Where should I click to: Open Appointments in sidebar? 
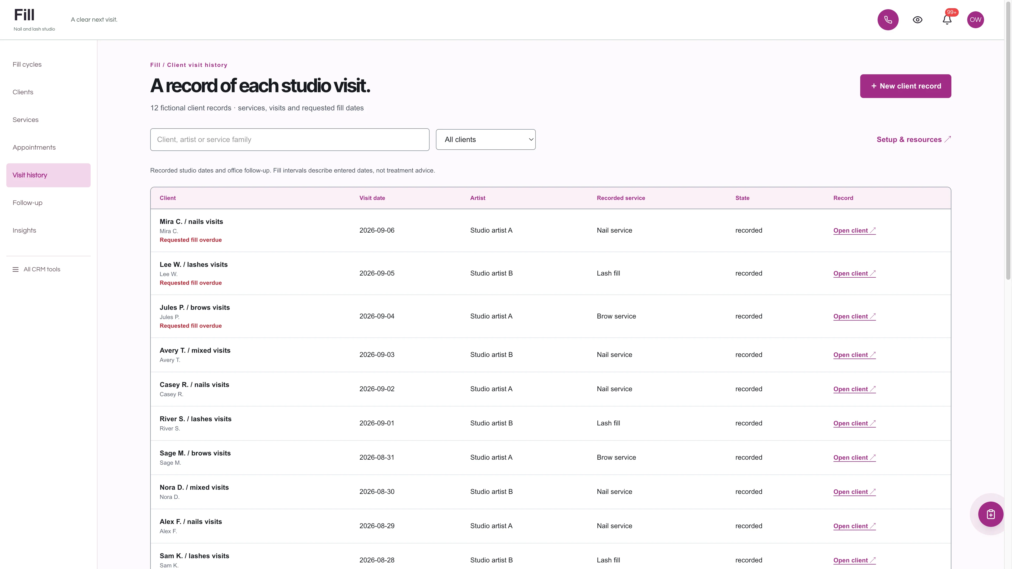coord(48,147)
